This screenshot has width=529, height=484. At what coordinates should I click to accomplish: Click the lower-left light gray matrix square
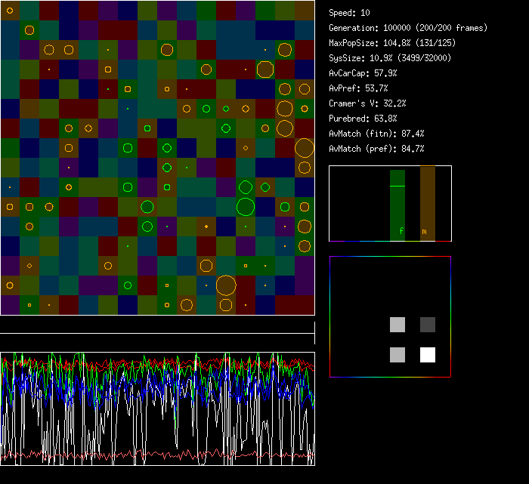tap(398, 355)
